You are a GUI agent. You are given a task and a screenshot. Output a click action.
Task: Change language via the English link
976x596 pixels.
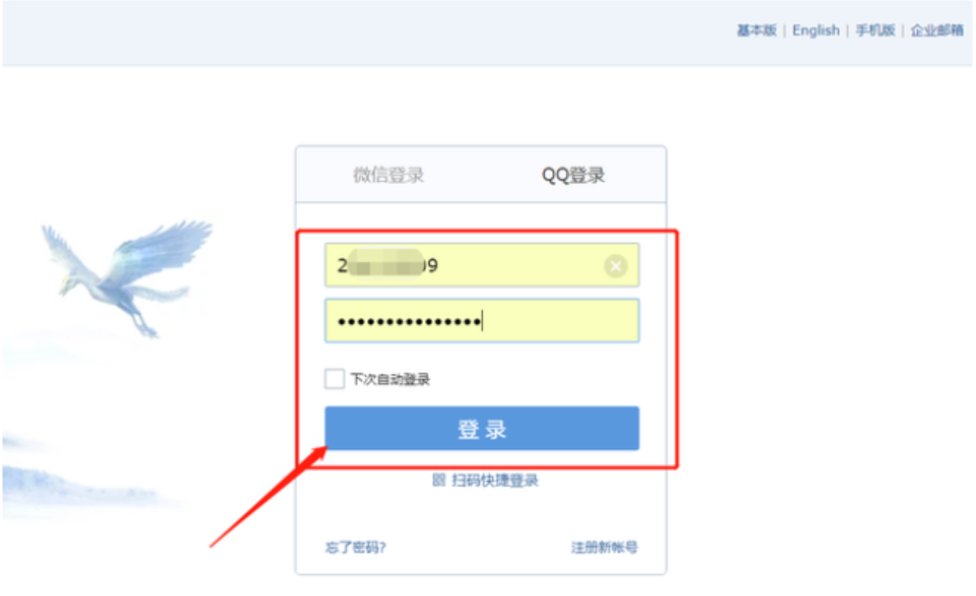pyautogui.click(x=815, y=30)
